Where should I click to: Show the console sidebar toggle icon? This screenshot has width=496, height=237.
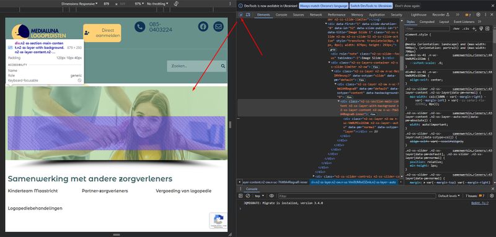241,196
